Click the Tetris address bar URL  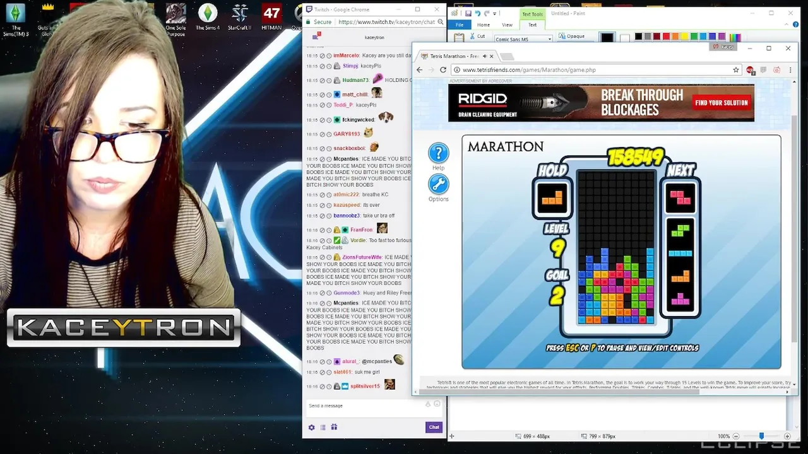pyautogui.click(x=529, y=70)
